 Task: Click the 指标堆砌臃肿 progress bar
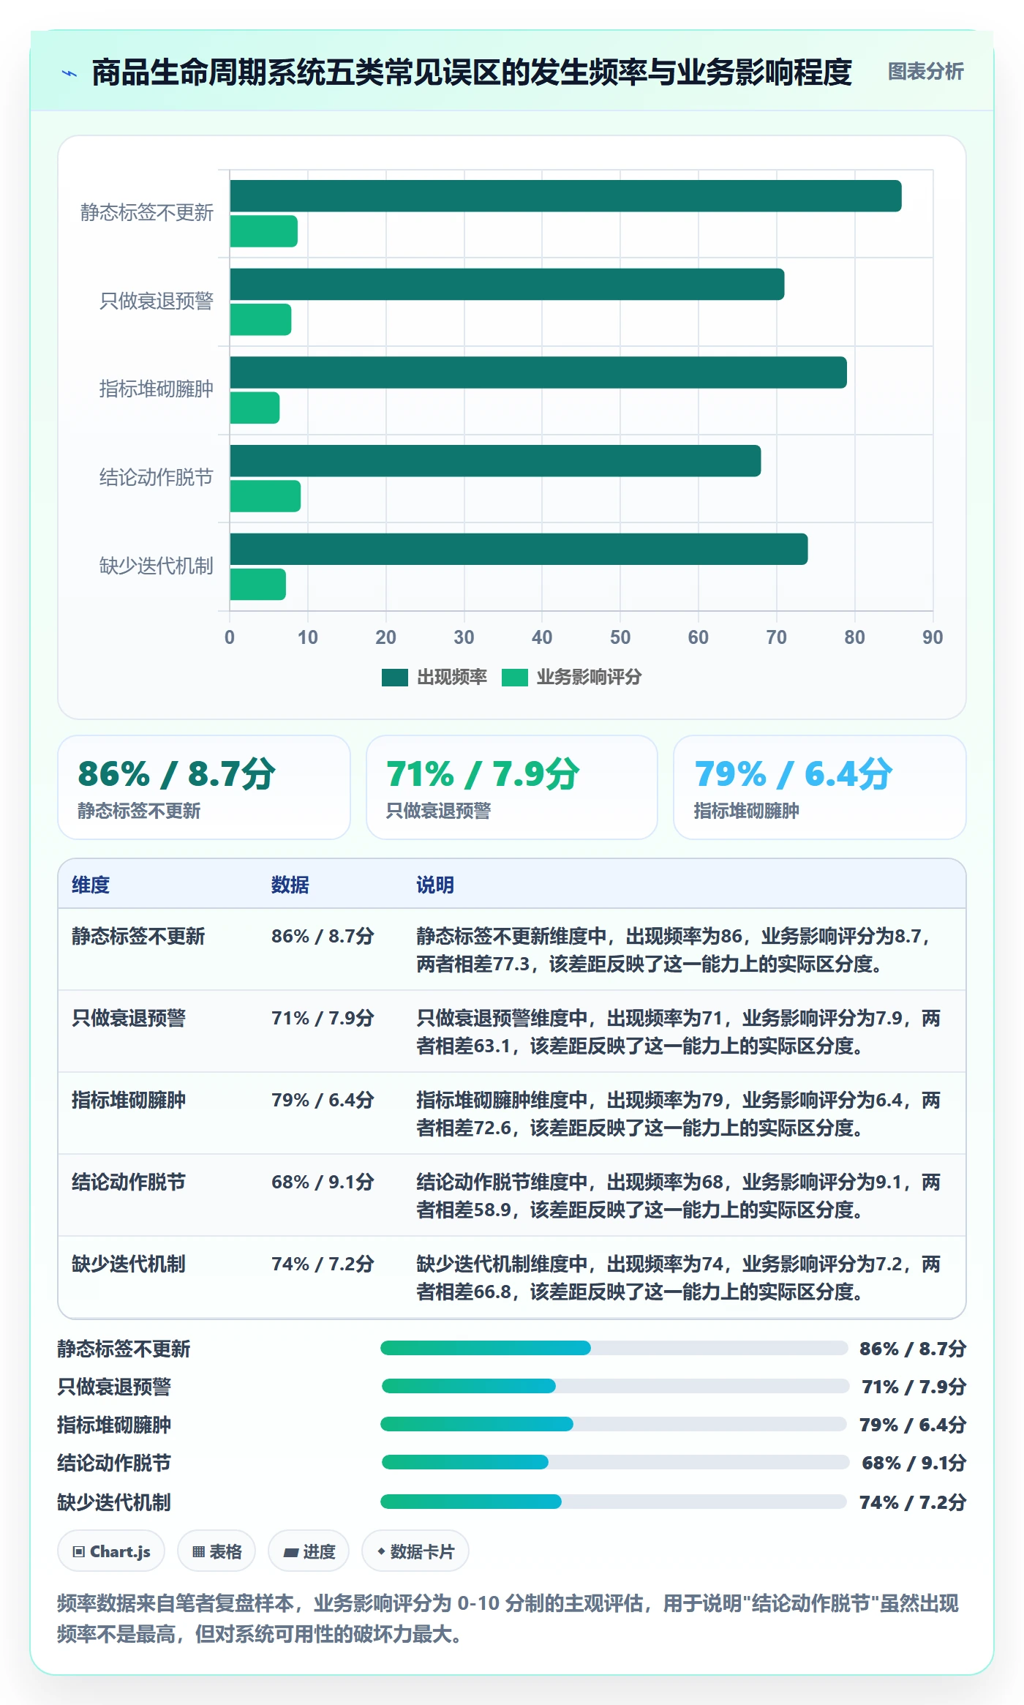(x=614, y=1424)
